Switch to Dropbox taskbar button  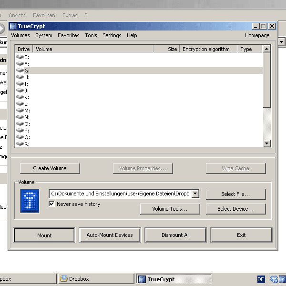(x=96, y=279)
